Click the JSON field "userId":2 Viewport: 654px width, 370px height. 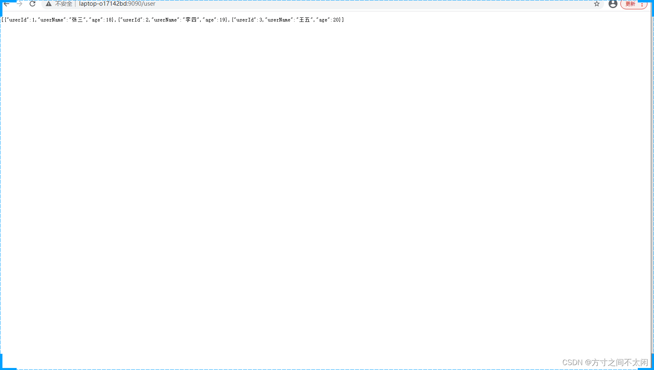pyautogui.click(x=134, y=19)
